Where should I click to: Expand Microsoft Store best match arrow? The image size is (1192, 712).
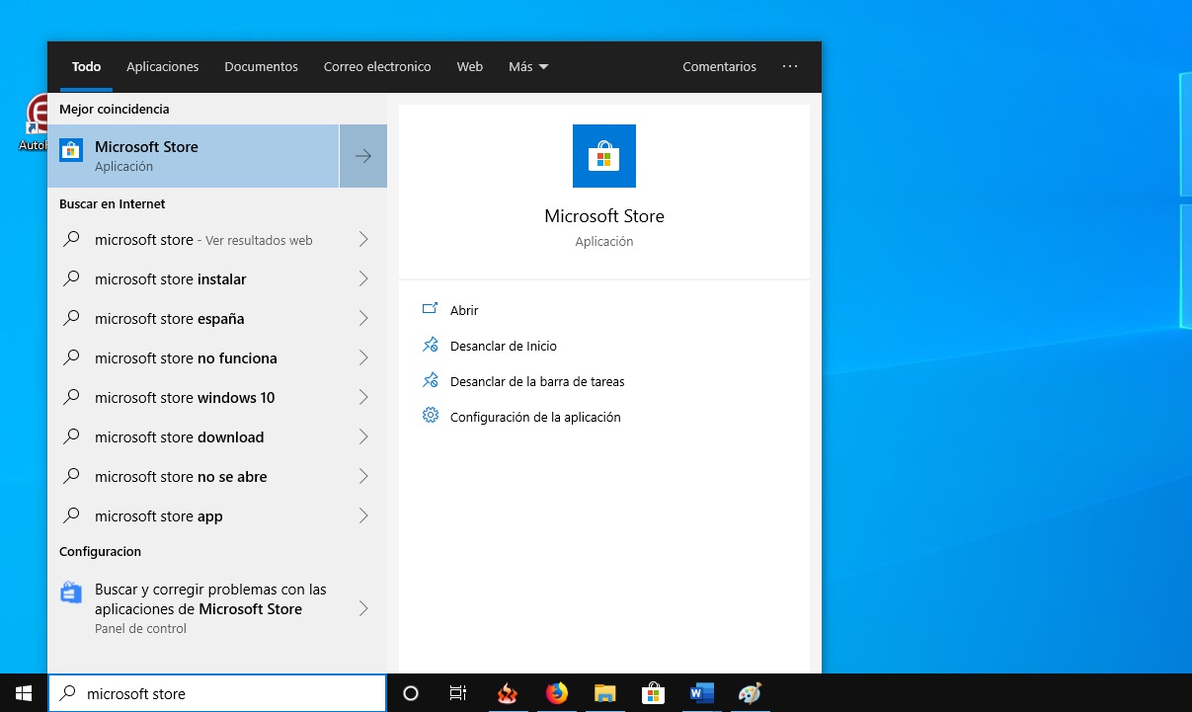(362, 156)
